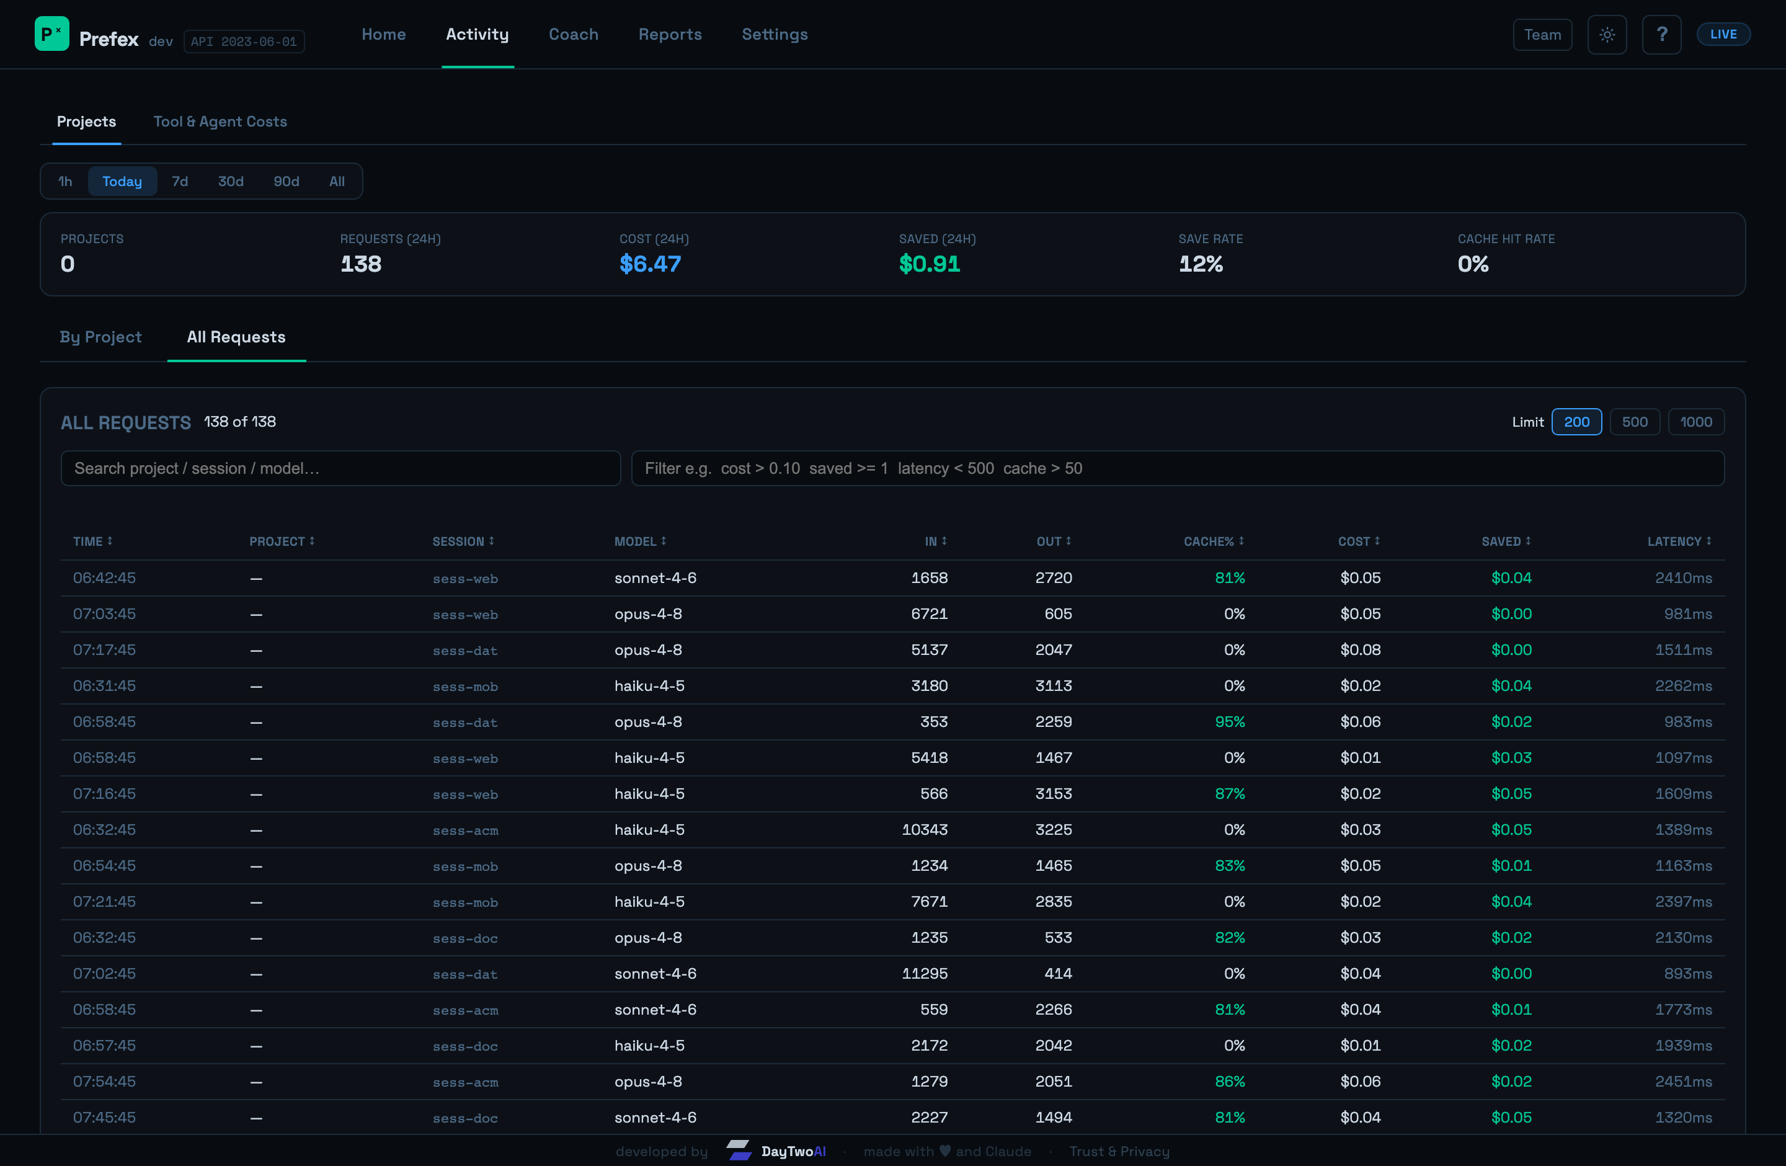Click the 07:21:45 timestamp cell

coord(104,902)
